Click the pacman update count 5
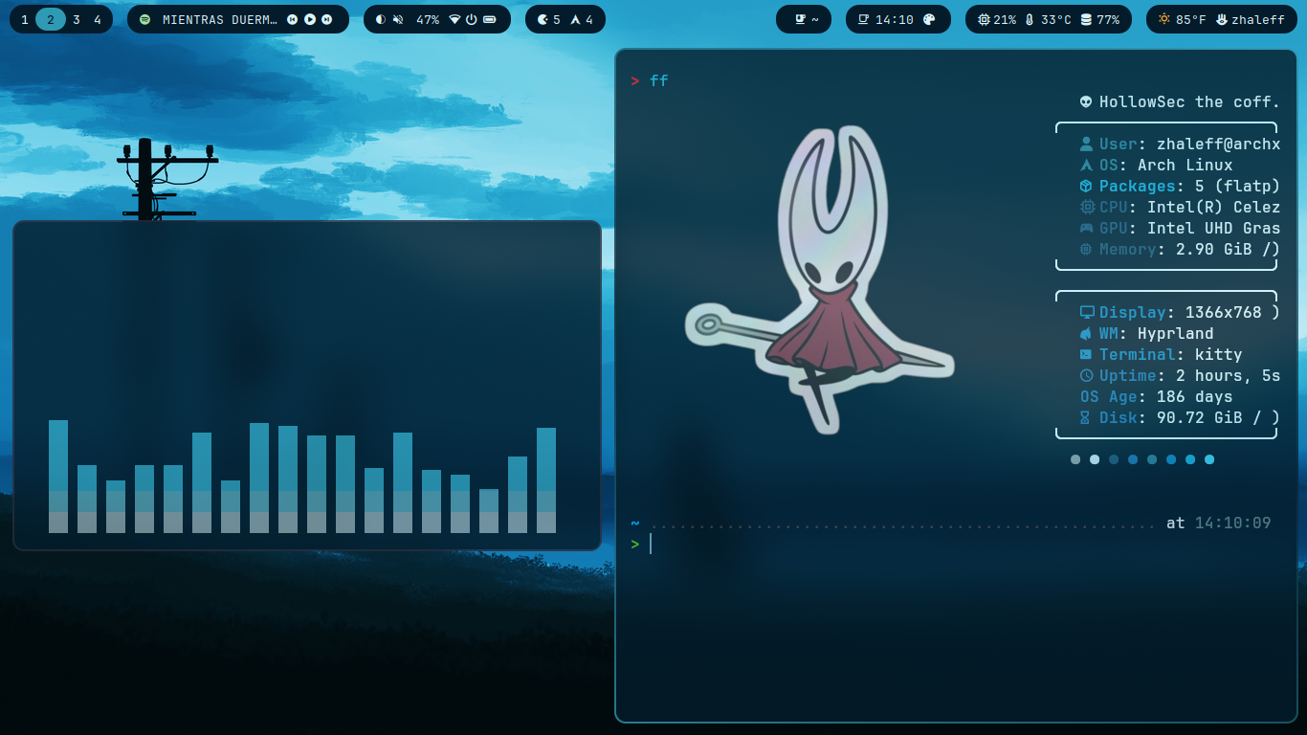1307x735 pixels. pyautogui.click(x=557, y=19)
